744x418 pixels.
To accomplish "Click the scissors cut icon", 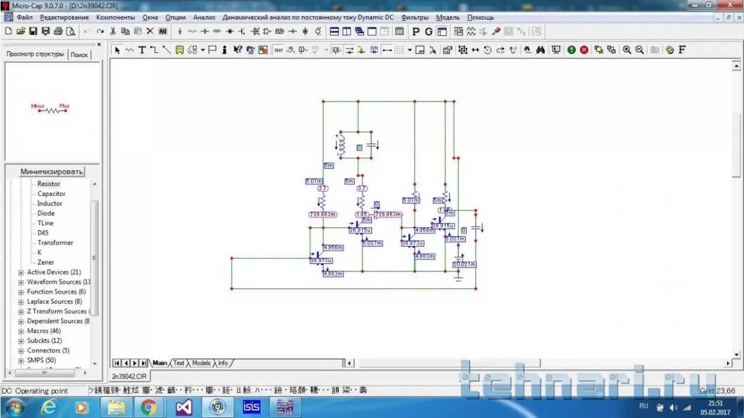I will pos(113,31).
